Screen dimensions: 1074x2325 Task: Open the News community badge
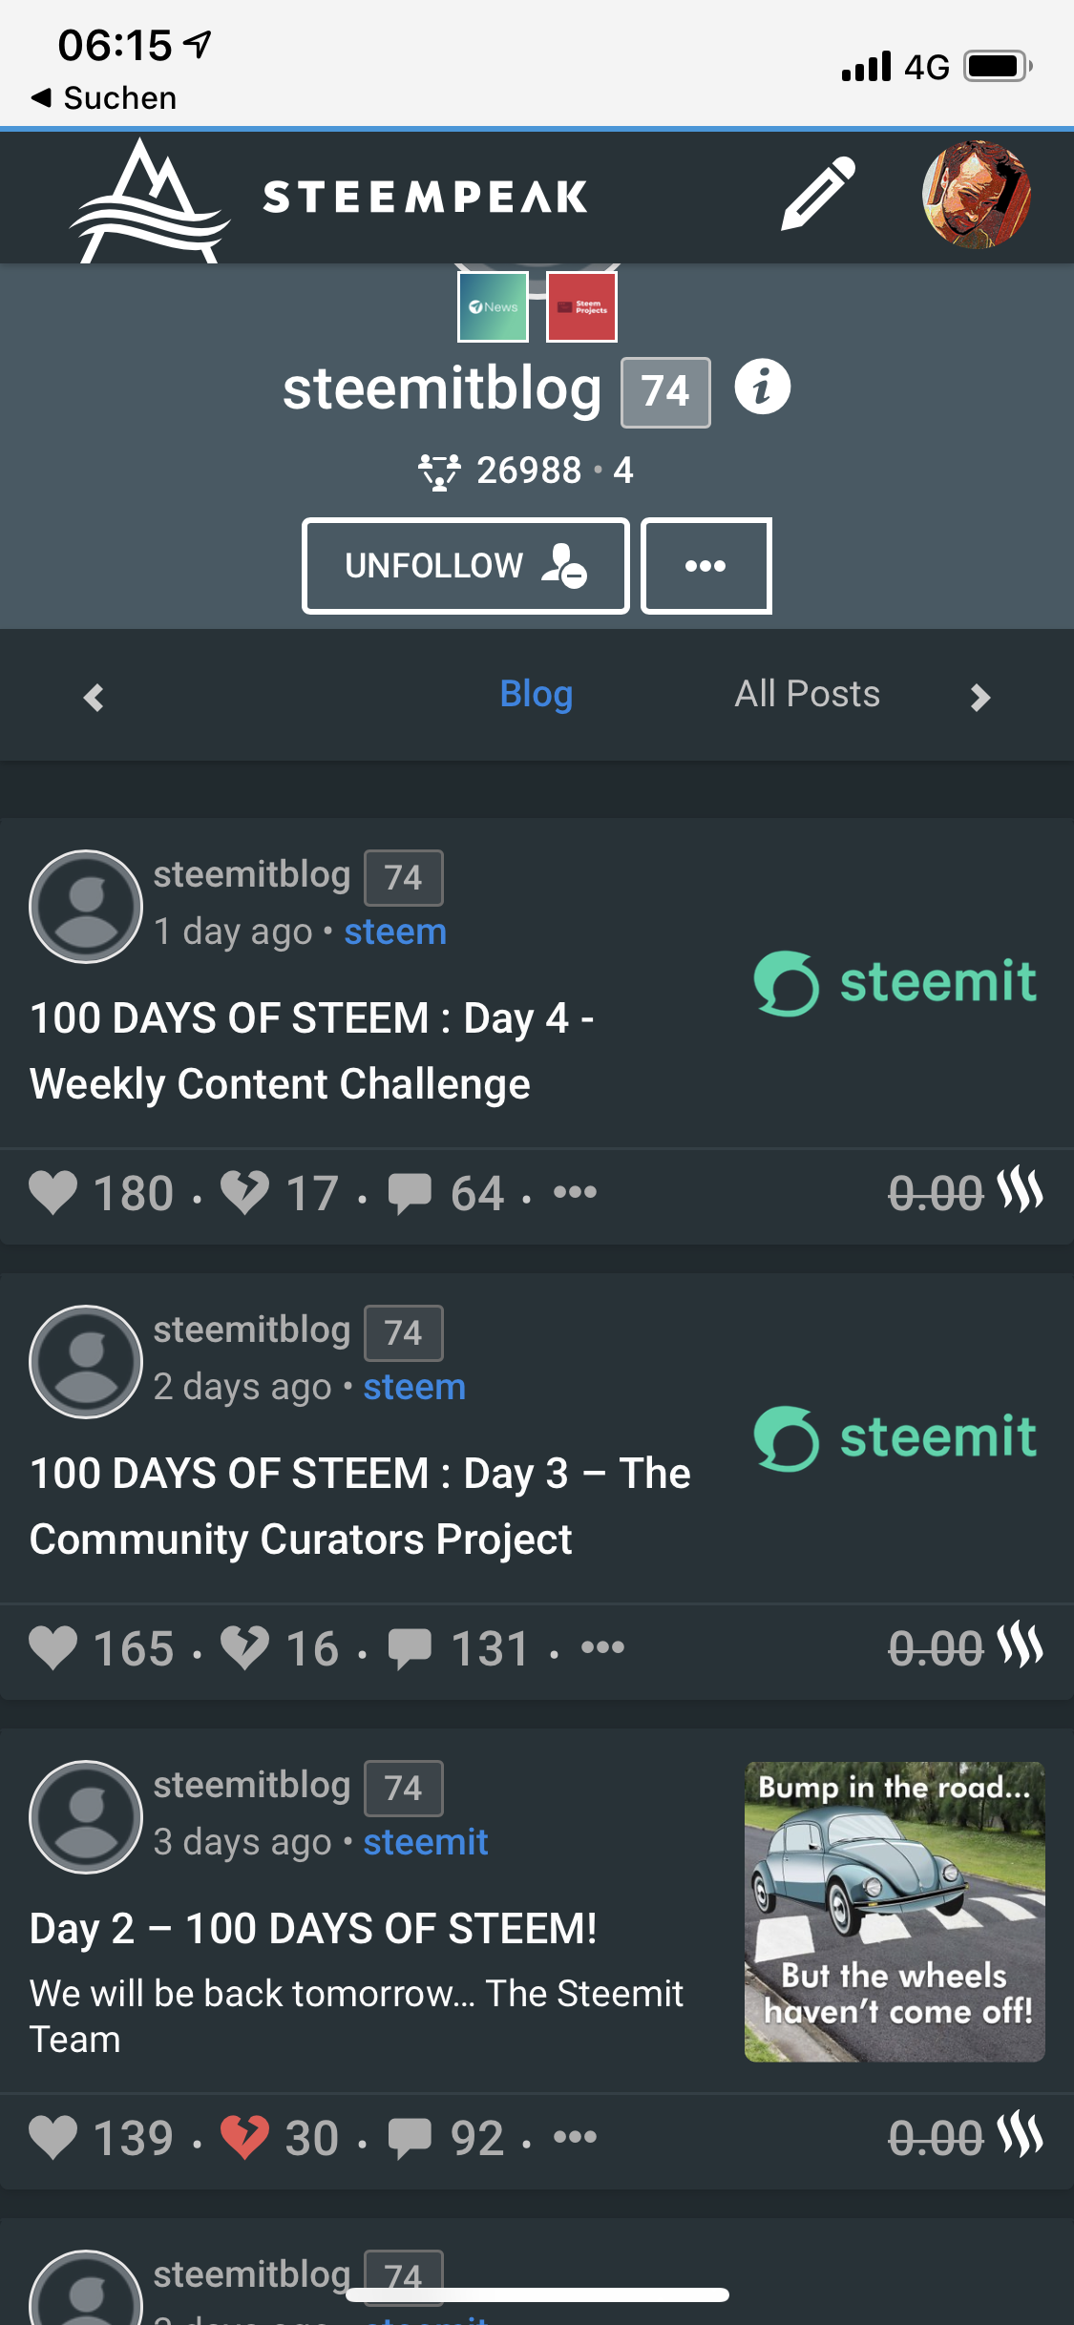[493, 307]
